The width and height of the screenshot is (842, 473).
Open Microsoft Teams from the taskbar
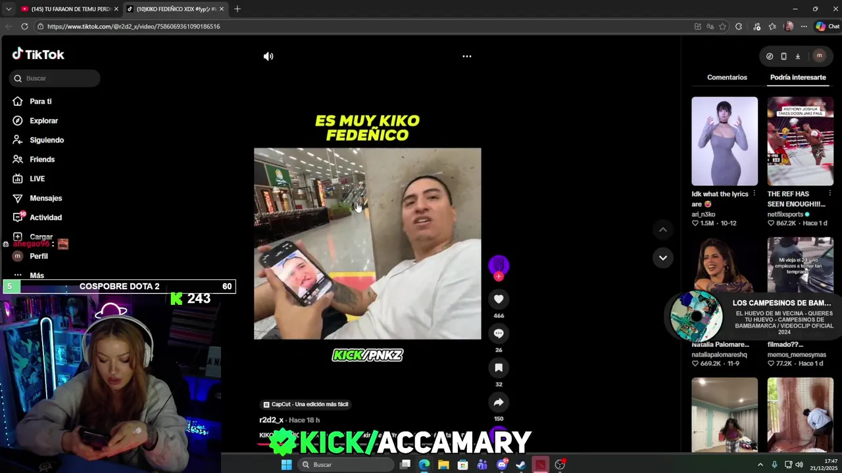click(x=482, y=464)
